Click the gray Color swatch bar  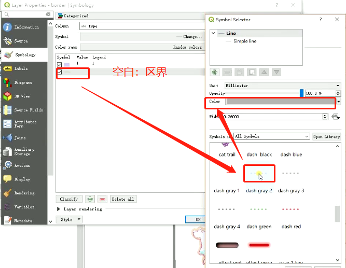point(281,102)
